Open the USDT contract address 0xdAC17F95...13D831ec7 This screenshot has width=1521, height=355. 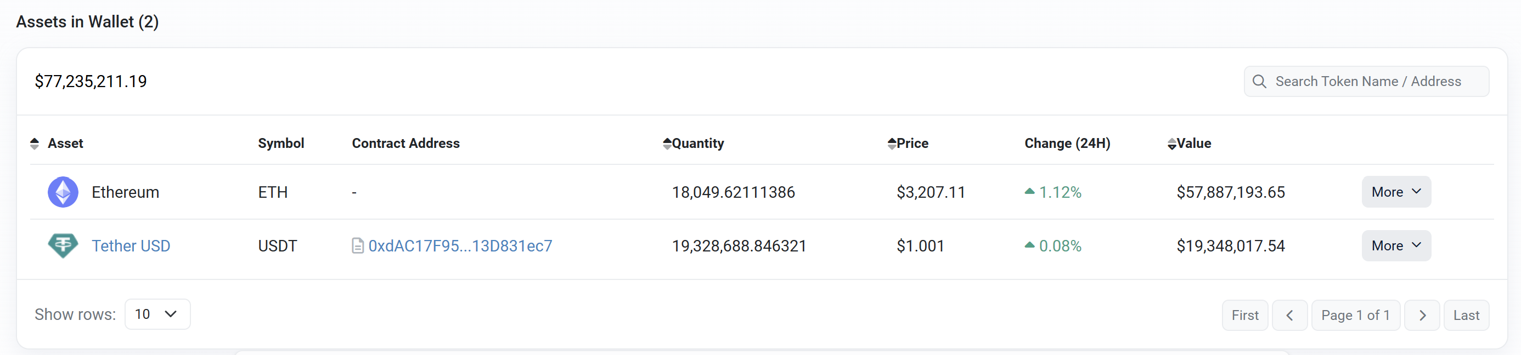[460, 245]
